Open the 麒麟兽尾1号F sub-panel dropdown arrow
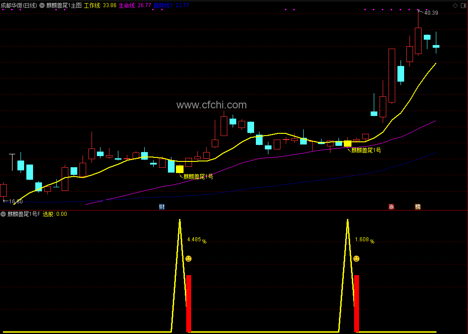Viewport: 468px width, 334px height. coord(3,214)
